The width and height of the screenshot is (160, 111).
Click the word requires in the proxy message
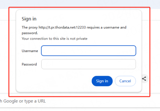(x=93, y=27)
